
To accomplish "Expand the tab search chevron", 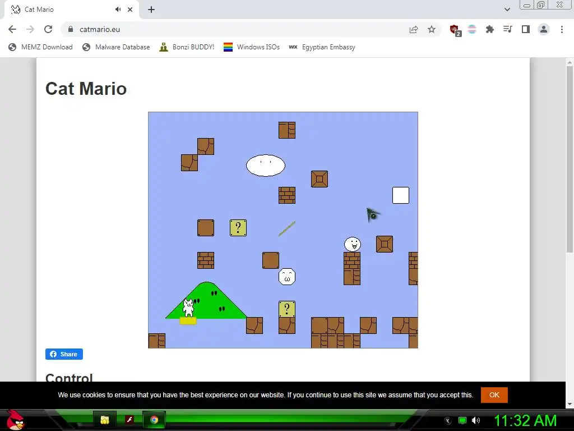I will (x=507, y=10).
